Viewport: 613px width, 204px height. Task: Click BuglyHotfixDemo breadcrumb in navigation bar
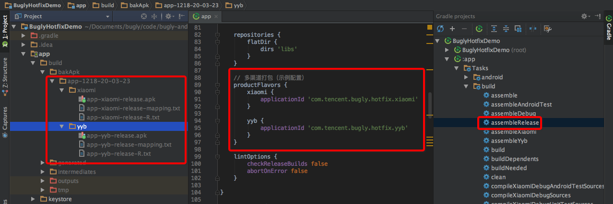coord(33,5)
